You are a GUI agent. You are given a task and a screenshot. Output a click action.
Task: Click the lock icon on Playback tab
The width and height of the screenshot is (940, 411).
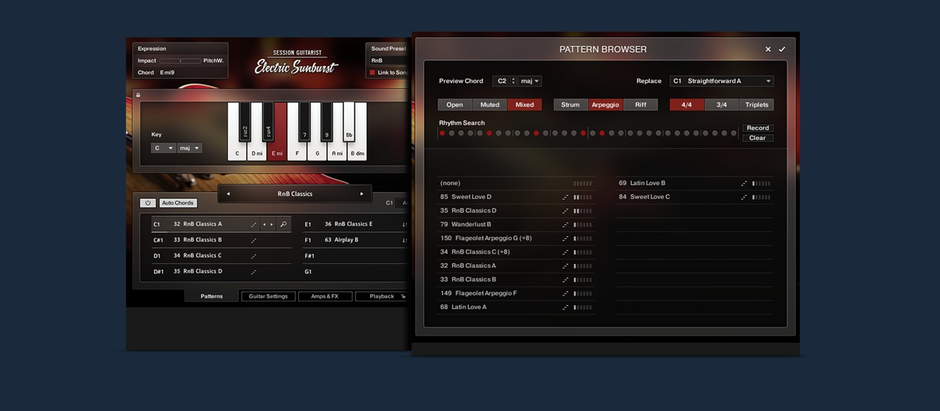pos(403,297)
